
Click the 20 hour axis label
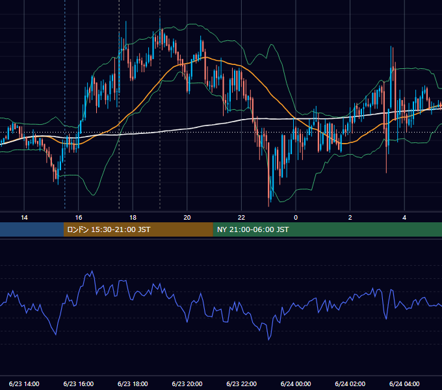(187, 218)
